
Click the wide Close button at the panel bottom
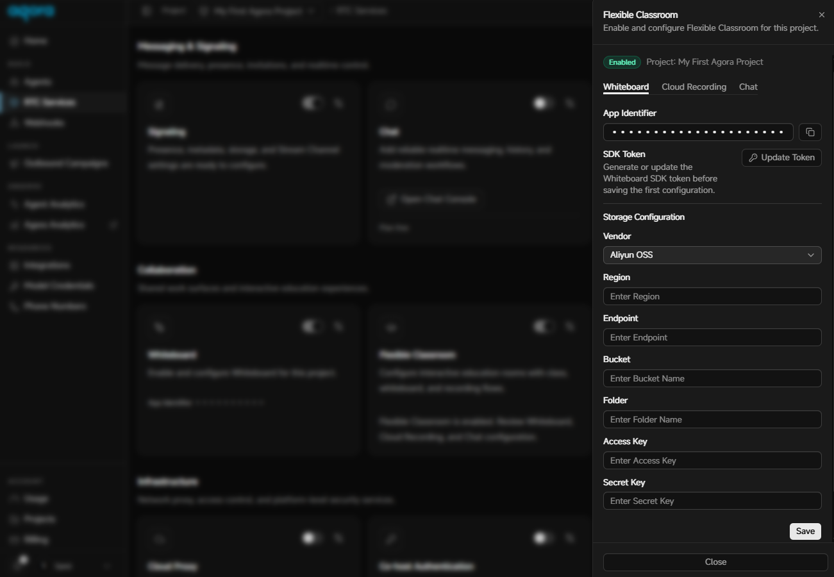(x=715, y=562)
